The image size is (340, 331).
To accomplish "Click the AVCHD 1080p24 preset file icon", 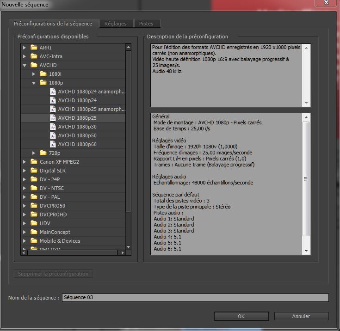I will 53,100.
